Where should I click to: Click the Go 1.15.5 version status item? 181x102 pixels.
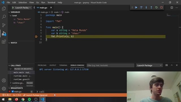click(x=17, y=95)
